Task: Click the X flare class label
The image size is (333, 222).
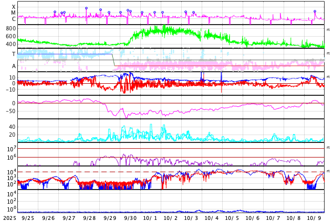Action: tap(14, 7)
